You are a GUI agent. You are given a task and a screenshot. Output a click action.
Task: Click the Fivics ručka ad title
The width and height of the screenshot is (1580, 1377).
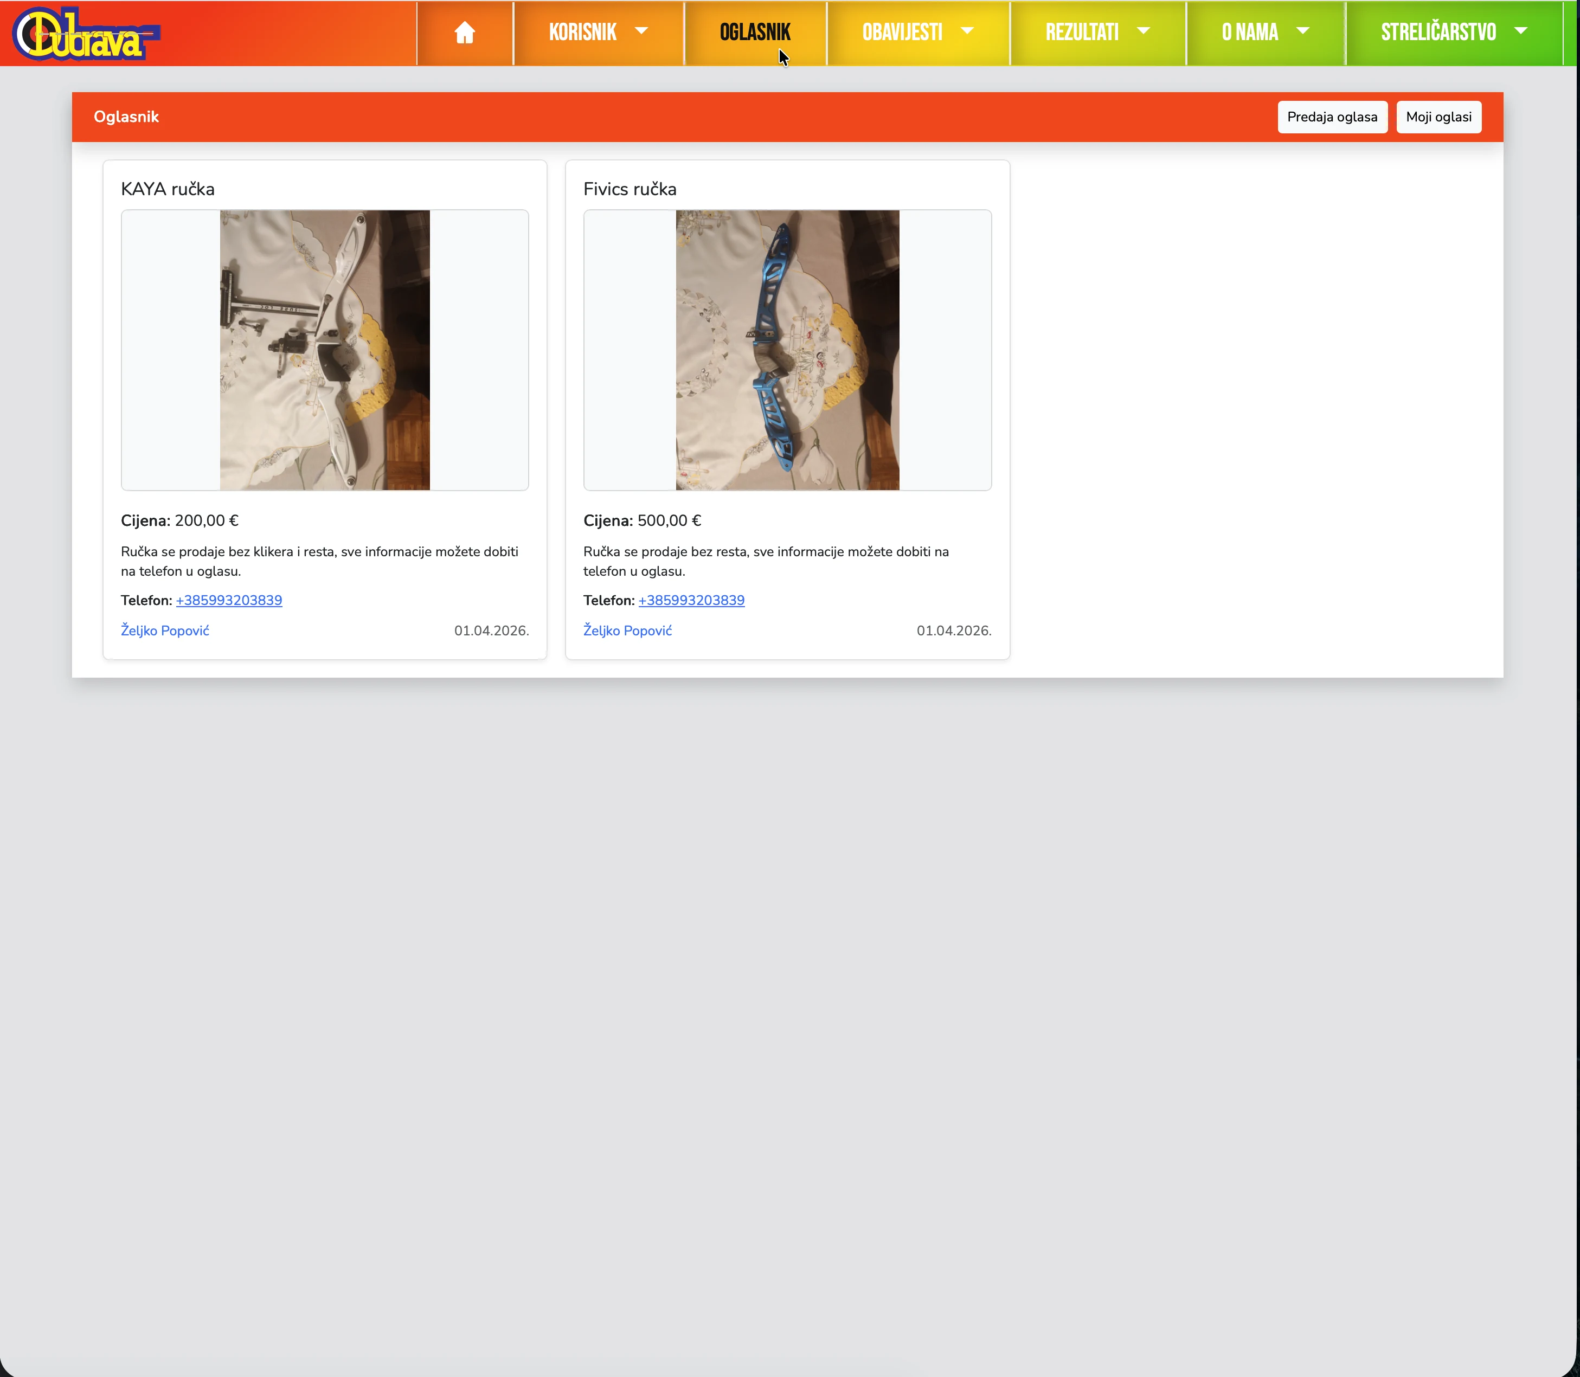[630, 189]
